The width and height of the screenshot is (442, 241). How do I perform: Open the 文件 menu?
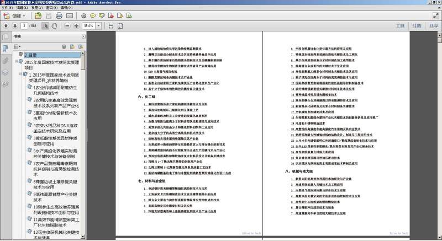coord(7,8)
